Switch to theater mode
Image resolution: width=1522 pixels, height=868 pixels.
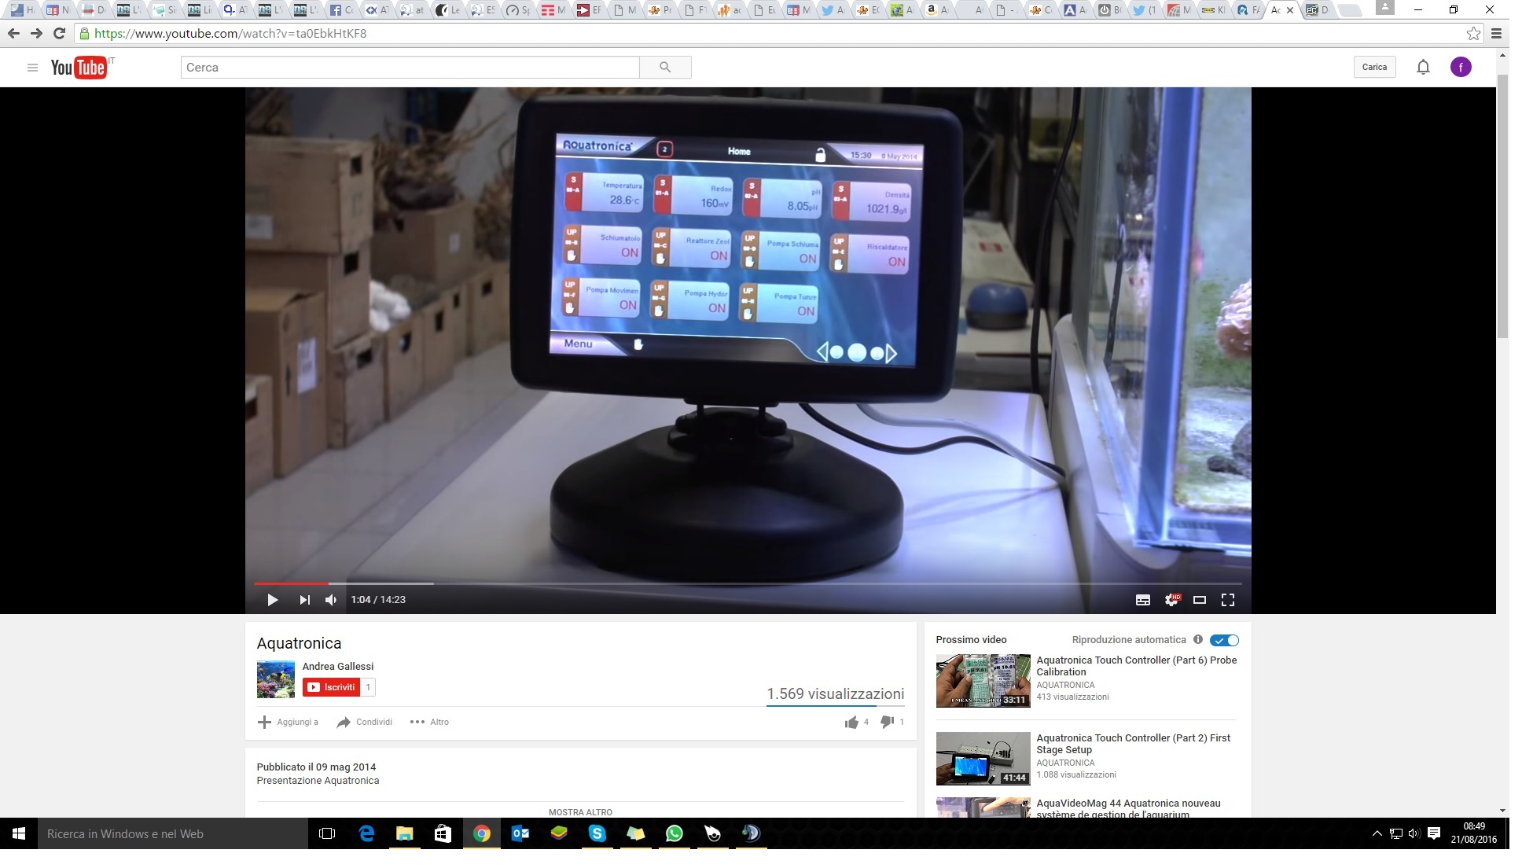(1200, 600)
